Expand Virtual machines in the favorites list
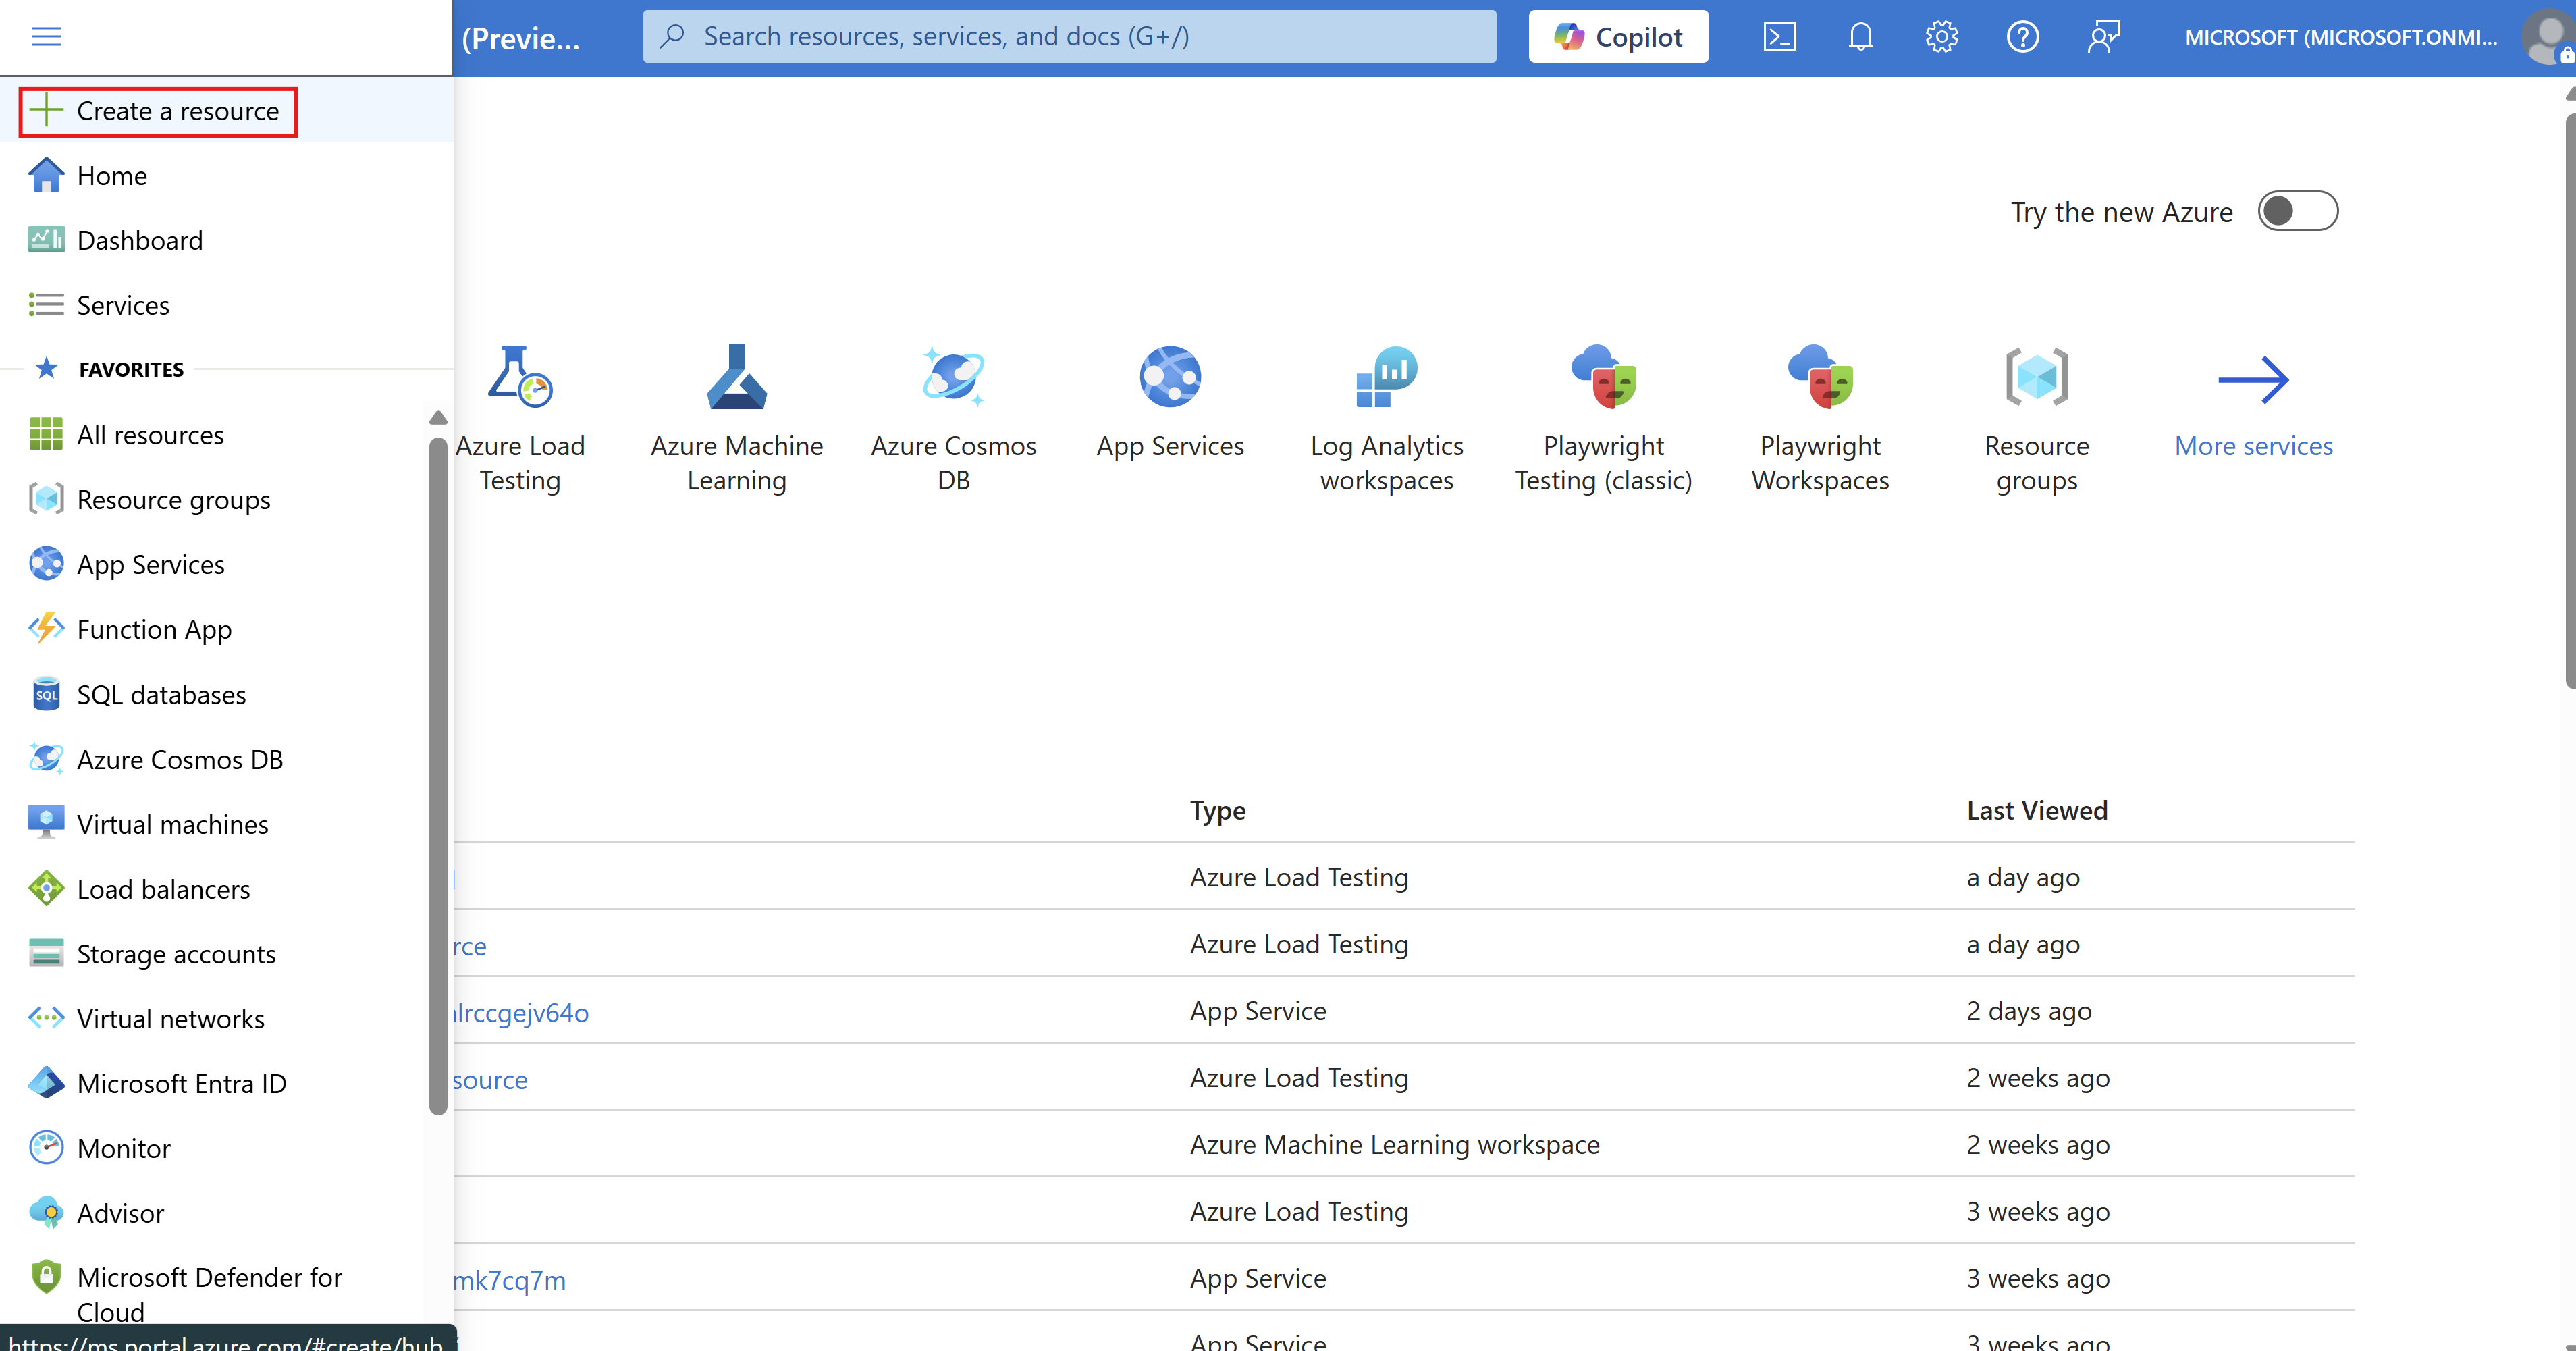Image resolution: width=2576 pixels, height=1351 pixels. click(x=171, y=823)
